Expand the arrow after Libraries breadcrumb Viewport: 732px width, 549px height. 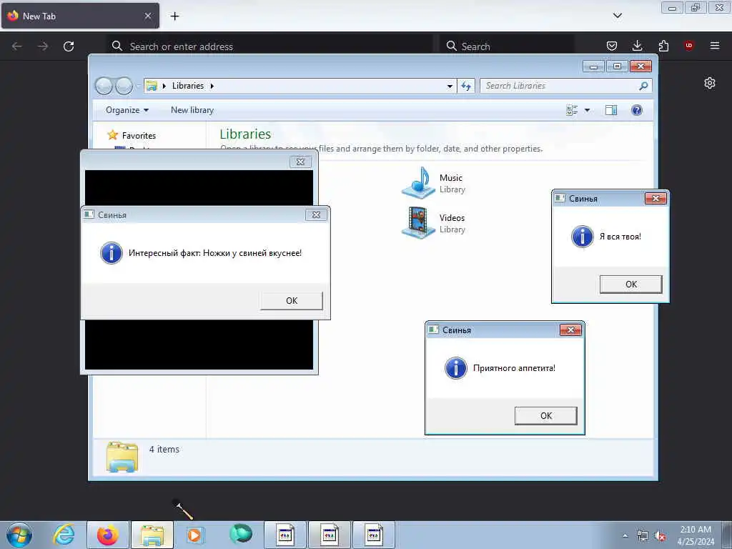click(x=212, y=86)
